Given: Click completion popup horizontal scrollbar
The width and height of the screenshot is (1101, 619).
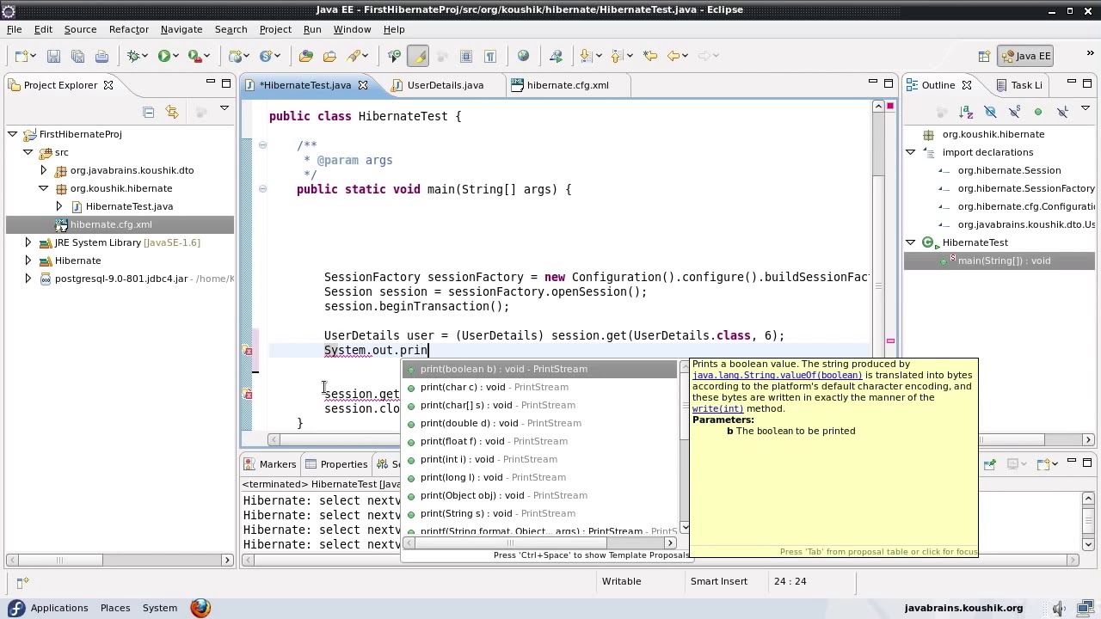Looking at the screenshot, I should [540, 542].
